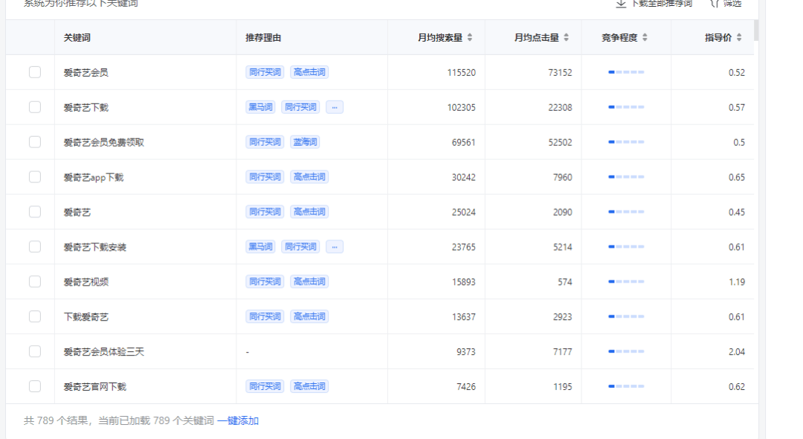Click competition bar for 爱奇艺会员
Viewport: 803px width, 439px height.
[x=626, y=72]
